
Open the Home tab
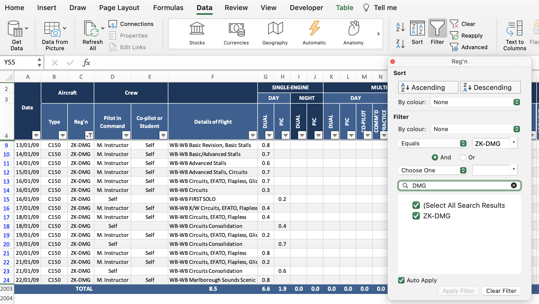pos(14,8)
